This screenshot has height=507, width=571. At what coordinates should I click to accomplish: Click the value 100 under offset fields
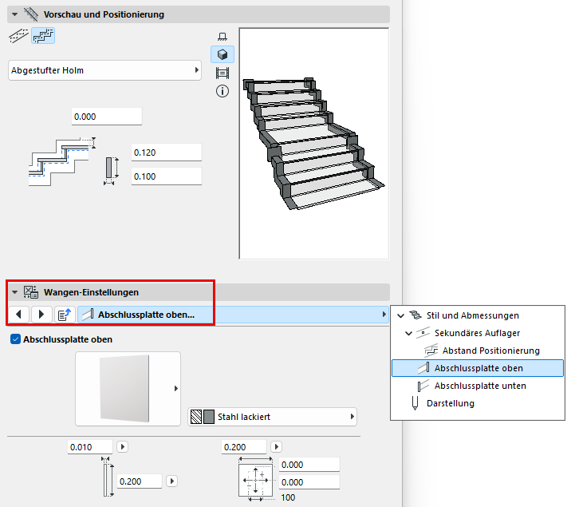pyautogui.click(x=288, y=497)
